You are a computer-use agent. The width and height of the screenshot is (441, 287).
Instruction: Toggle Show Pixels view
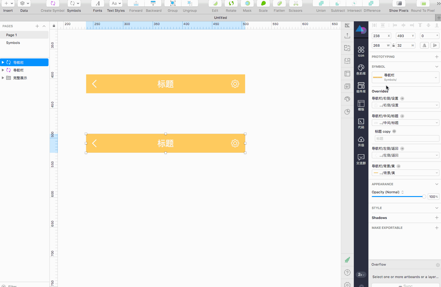399,3
